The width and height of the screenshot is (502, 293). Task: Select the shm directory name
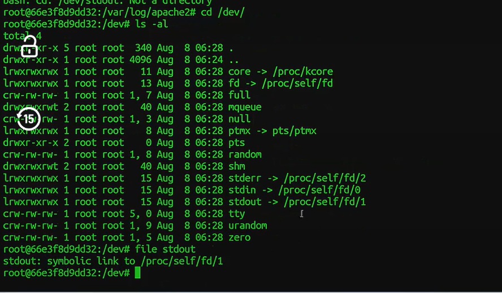(x=237, y=166)
